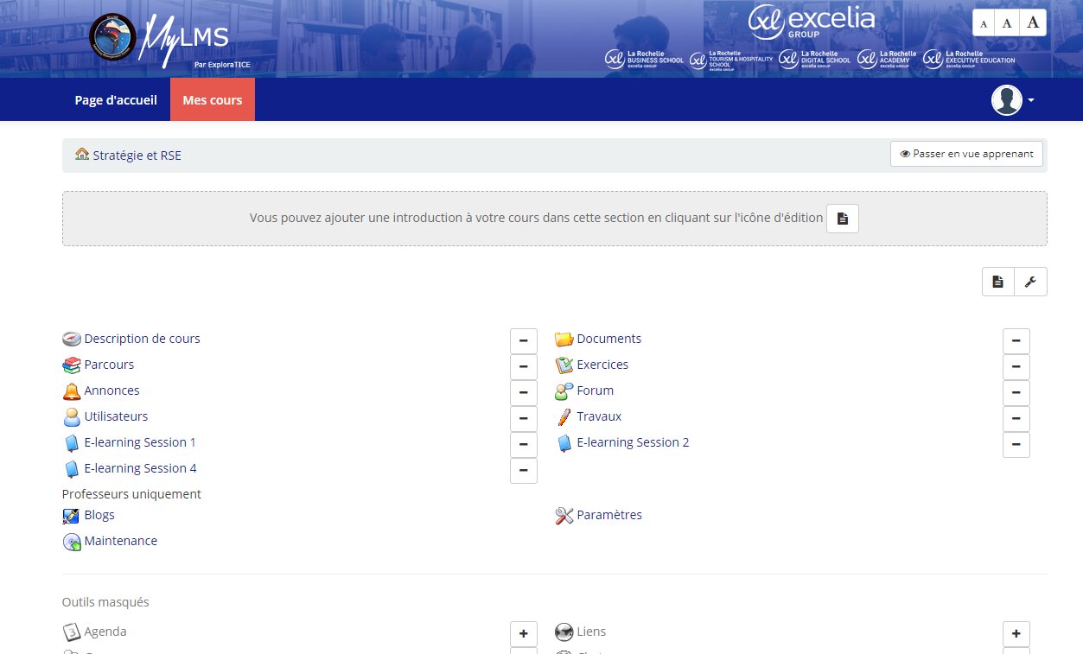Open the Maintenance icon
The height and width of the screenshot is (654, 1083).
tap(71, 542)
